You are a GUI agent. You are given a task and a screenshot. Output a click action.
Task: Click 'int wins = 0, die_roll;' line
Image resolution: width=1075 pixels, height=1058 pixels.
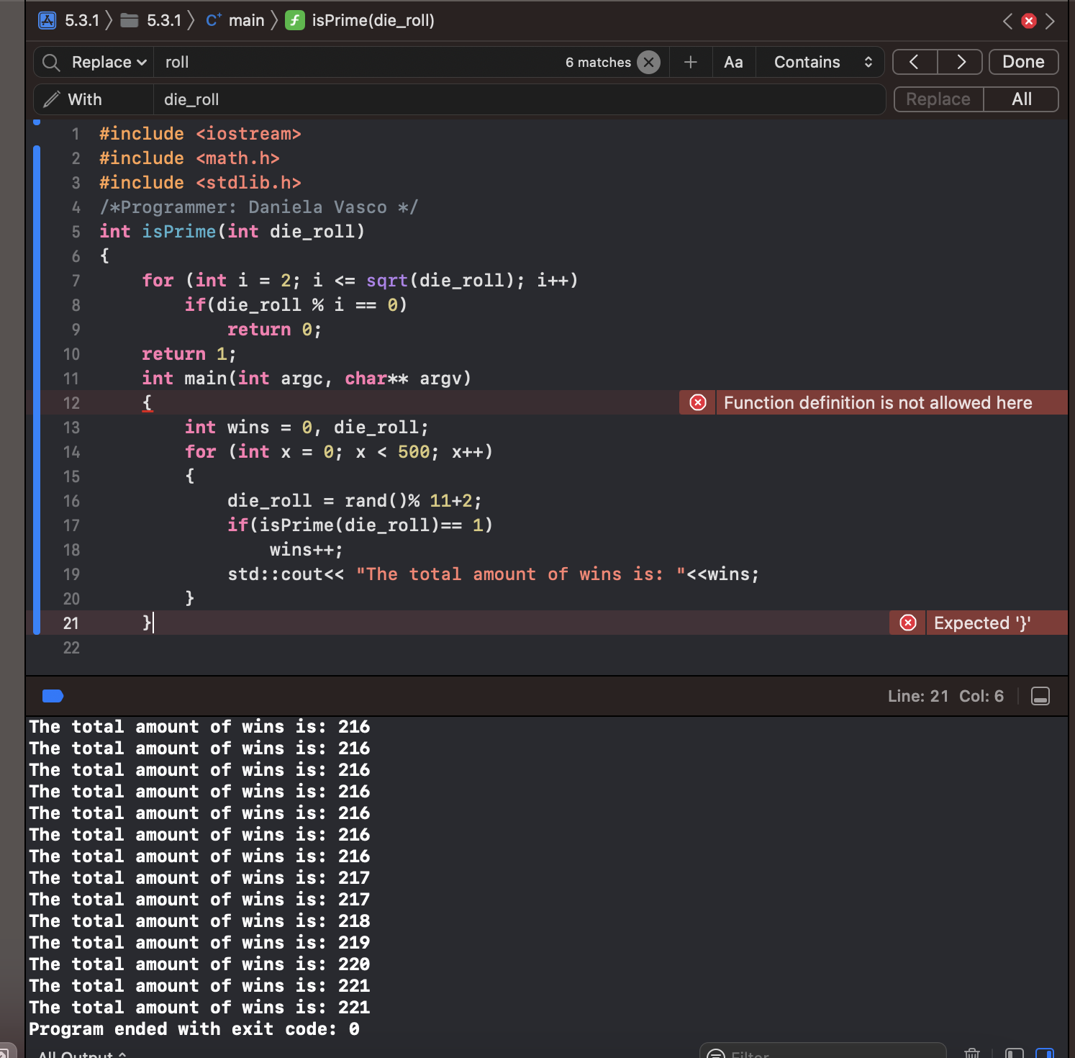click(x=307, y=428)
